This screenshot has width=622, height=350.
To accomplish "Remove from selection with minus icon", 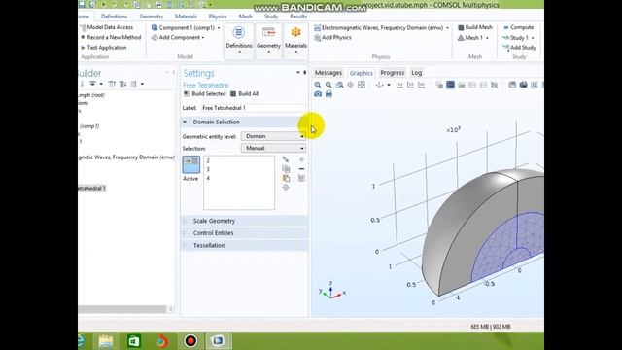I will point(301,169).
